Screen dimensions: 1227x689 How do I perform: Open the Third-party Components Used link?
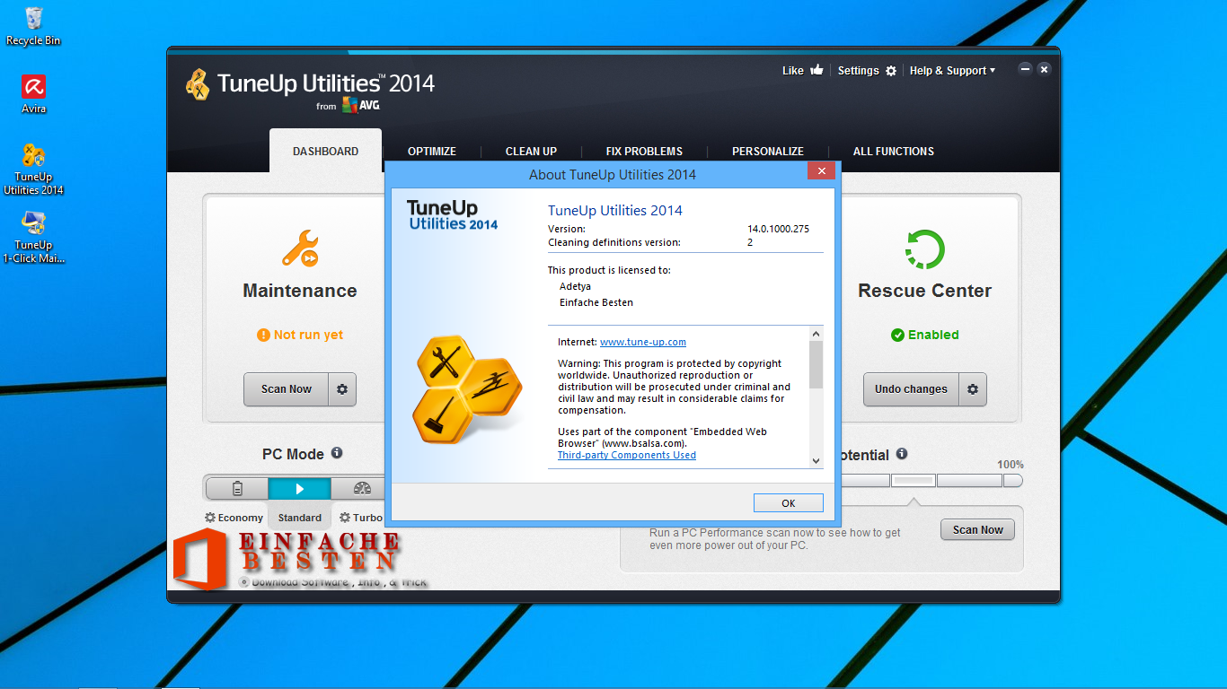[x=626, y=455]
